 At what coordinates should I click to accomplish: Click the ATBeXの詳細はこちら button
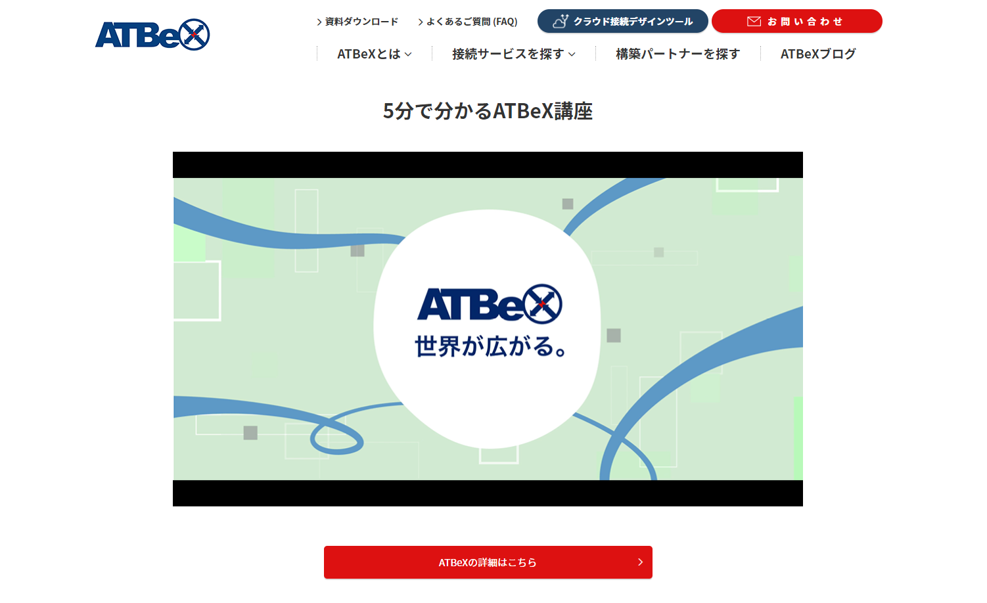click(488, 562)
